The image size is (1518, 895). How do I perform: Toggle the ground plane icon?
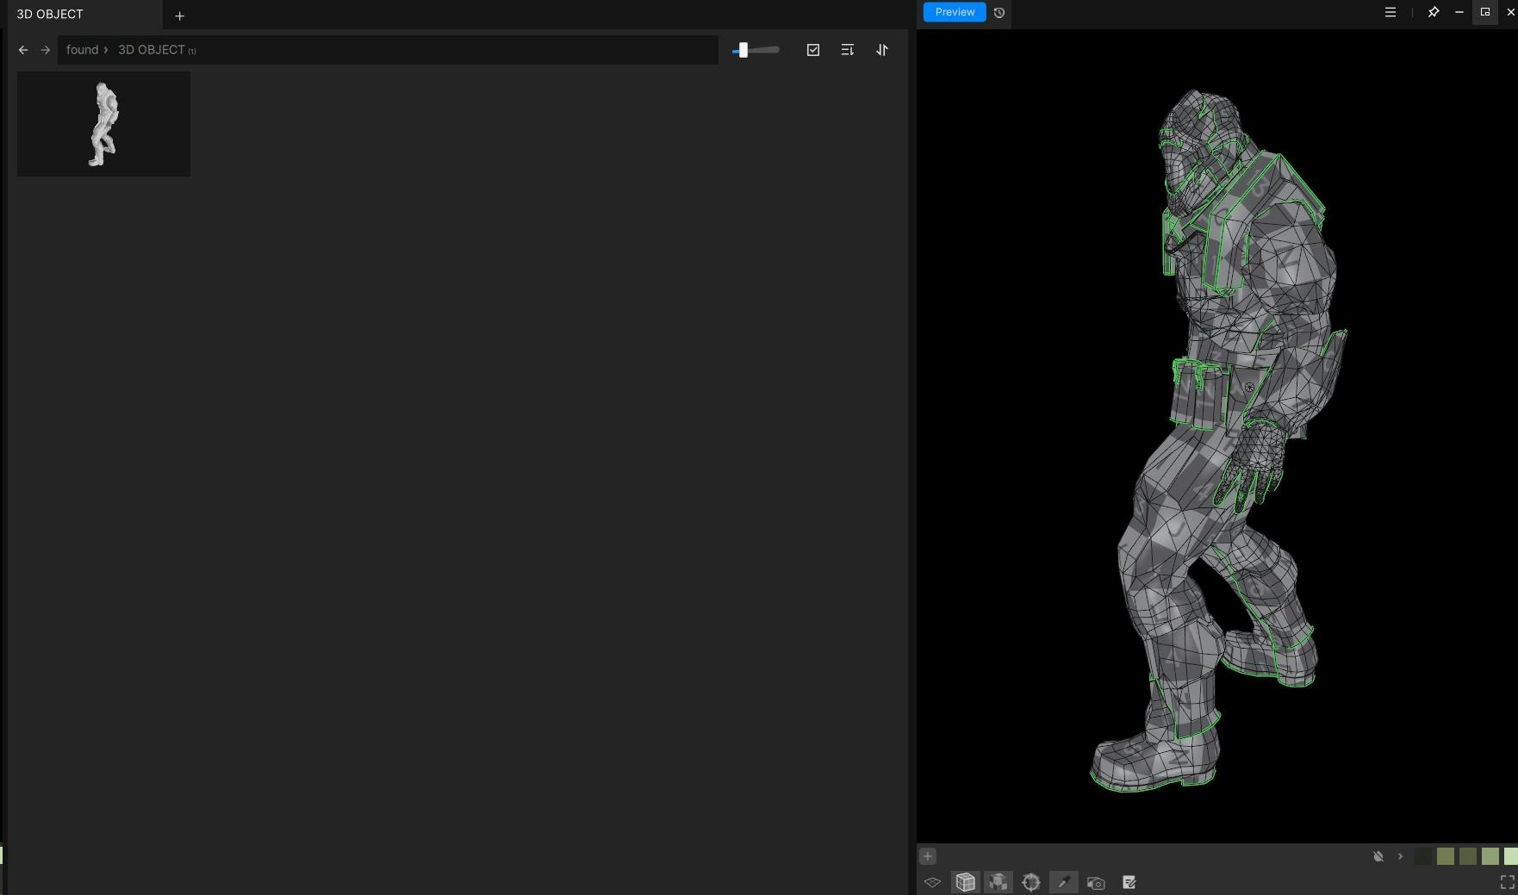932,882
